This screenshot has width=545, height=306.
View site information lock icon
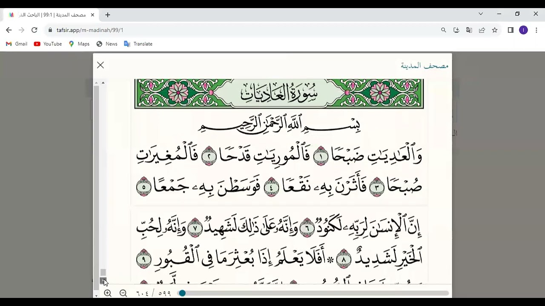pos(50,30)
